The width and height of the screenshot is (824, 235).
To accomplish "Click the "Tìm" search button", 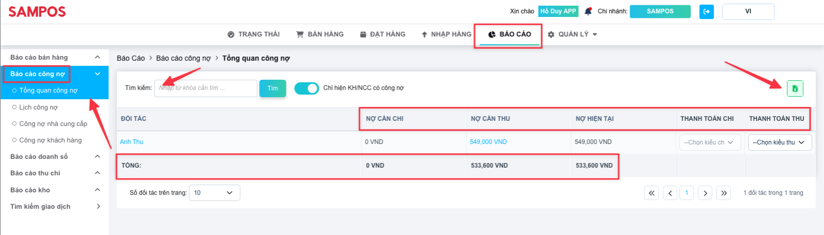I will 272,88.
